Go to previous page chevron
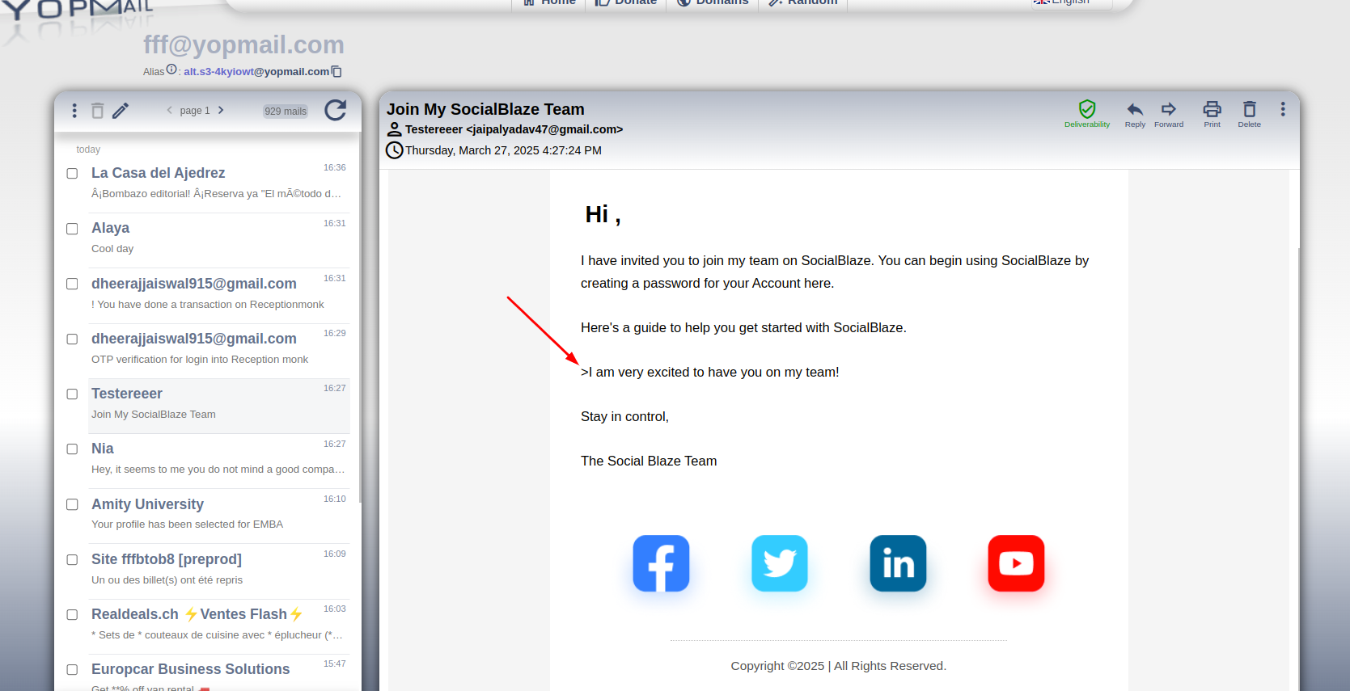This screenshot has height=691, width=1350. click(x=169, y=110)
